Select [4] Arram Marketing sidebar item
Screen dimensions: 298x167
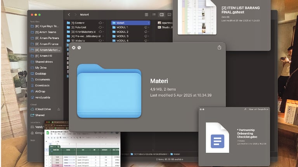tap(45, 50)
